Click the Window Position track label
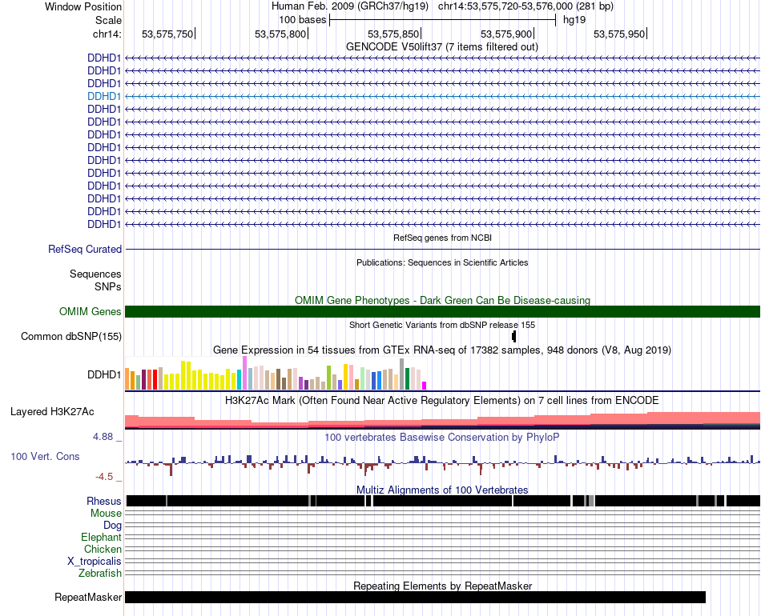Screen dimensions: 761x616 tap(83, 6)
